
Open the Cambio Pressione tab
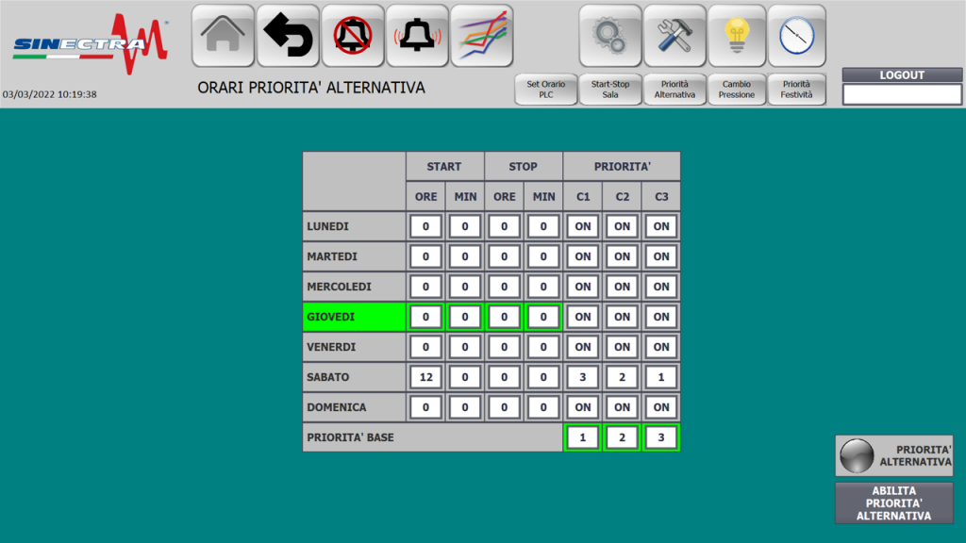point(737,90)
